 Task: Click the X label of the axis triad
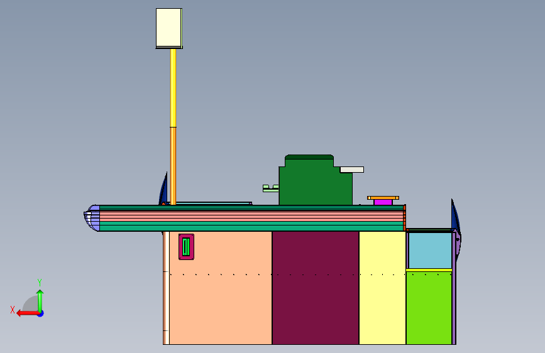(13, 310)
